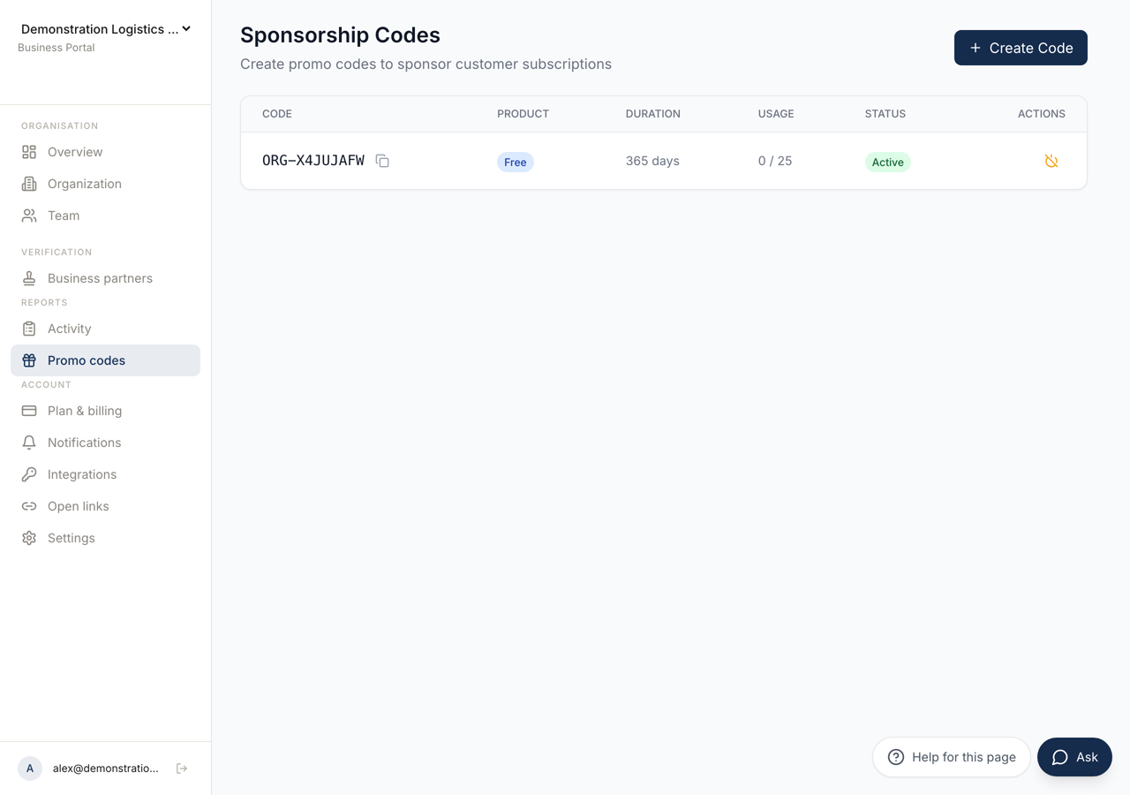Click the Settings gear icon
1130x795 pixels.
[29, 538]
